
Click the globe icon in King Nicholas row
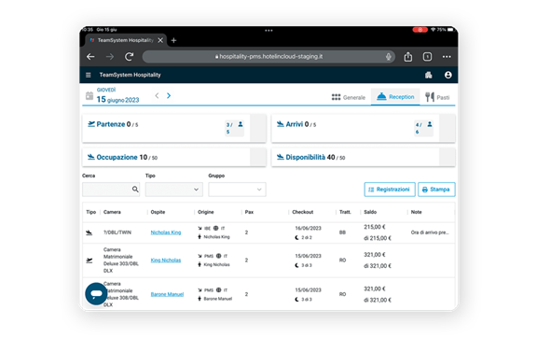click(218, 256)
